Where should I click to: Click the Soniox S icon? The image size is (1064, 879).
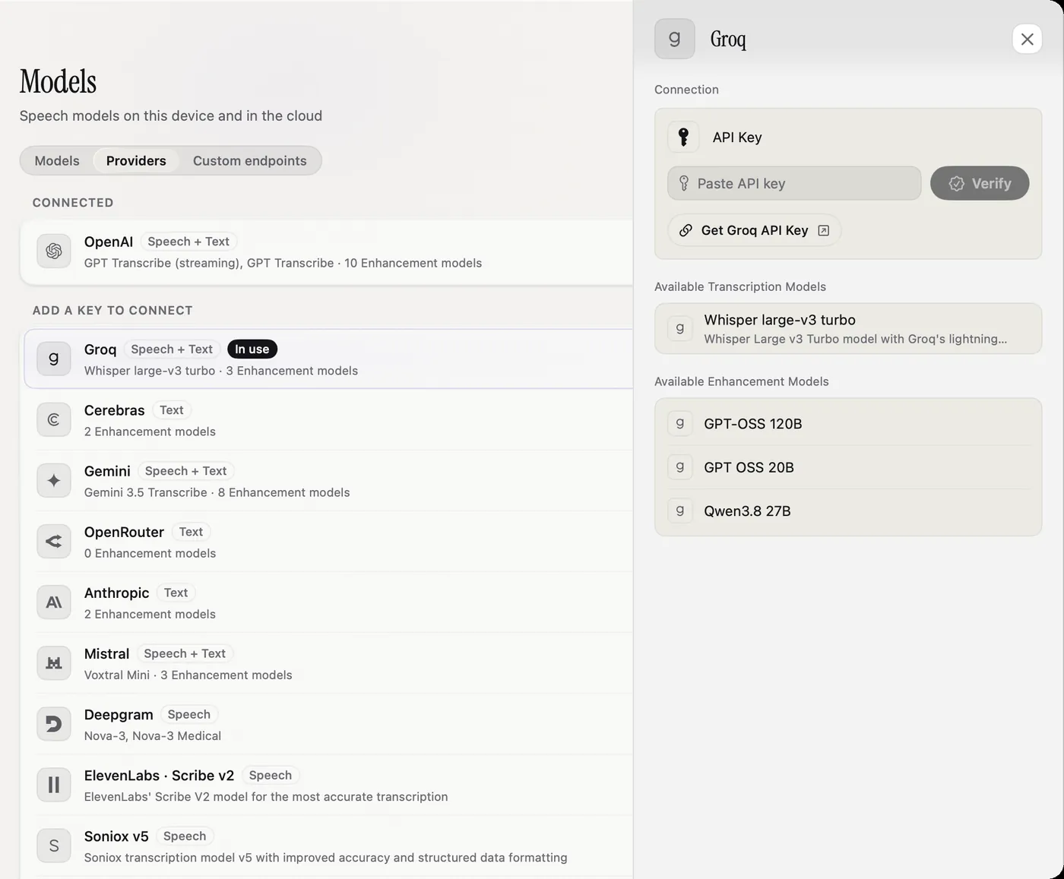point(53,846)
